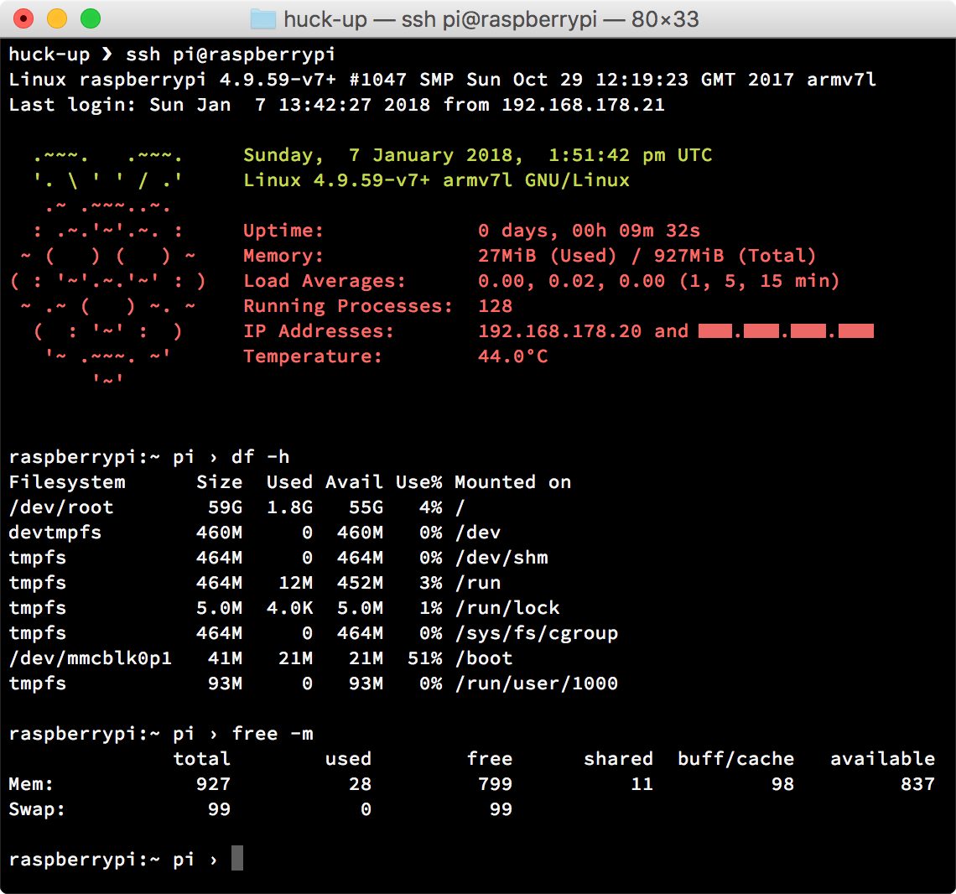Click the 'Linux 4.9.59-v7+ armv7l GNU/Linux' line
Viewport: 956px width, 894px height.
click(x=437, y=180)
